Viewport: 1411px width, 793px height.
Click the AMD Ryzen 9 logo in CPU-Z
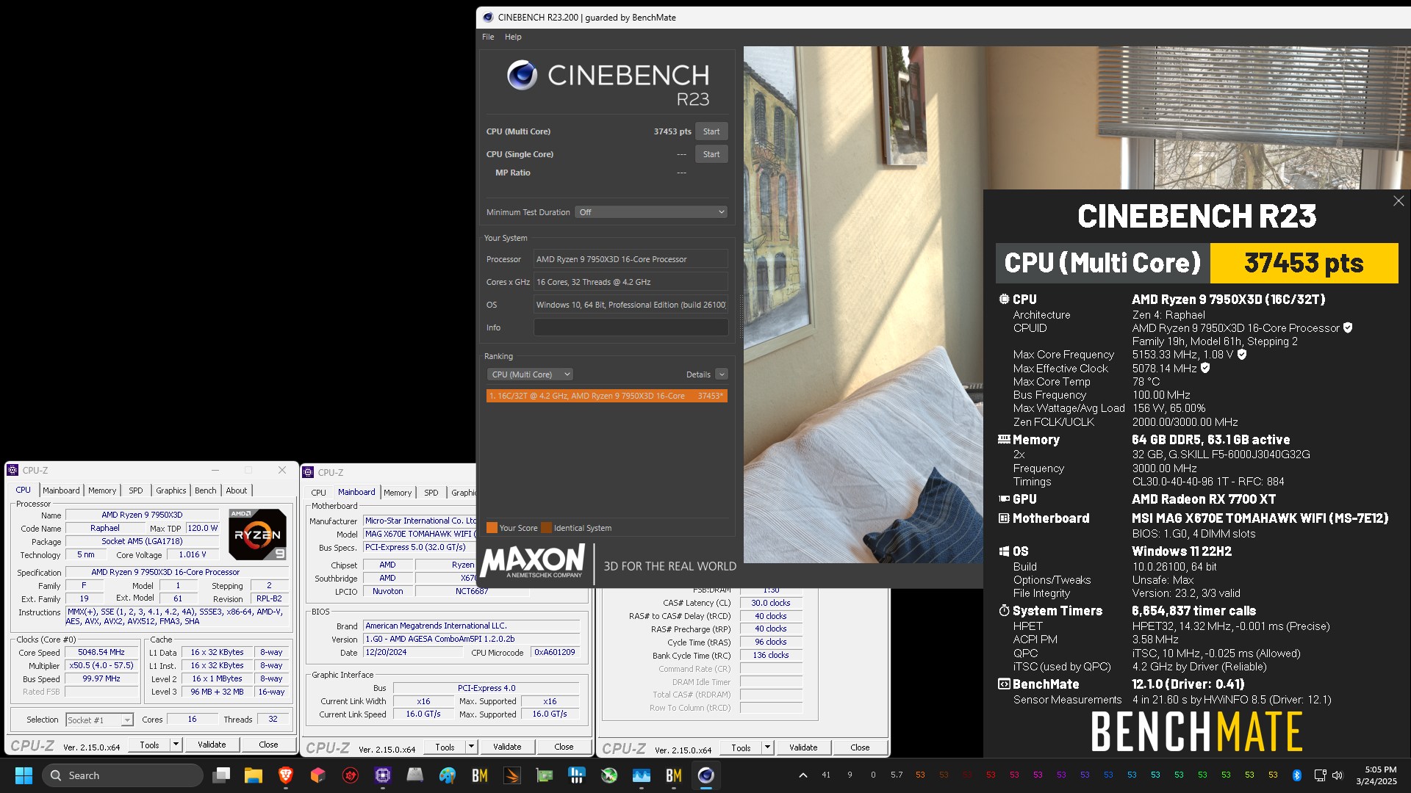click(x=258, y=534)
